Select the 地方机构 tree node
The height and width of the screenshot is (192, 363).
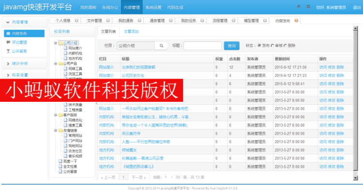click(75, 59)
